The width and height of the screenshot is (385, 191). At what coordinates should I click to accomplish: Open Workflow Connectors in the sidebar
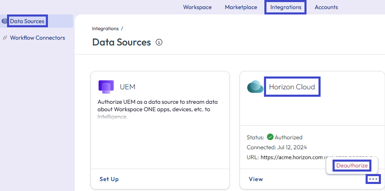[37, 38]
